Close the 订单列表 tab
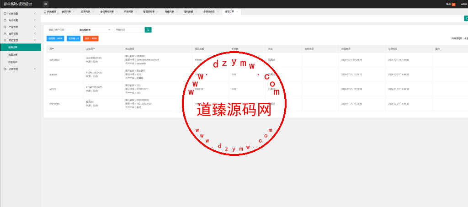 click(x=93, y=11)
